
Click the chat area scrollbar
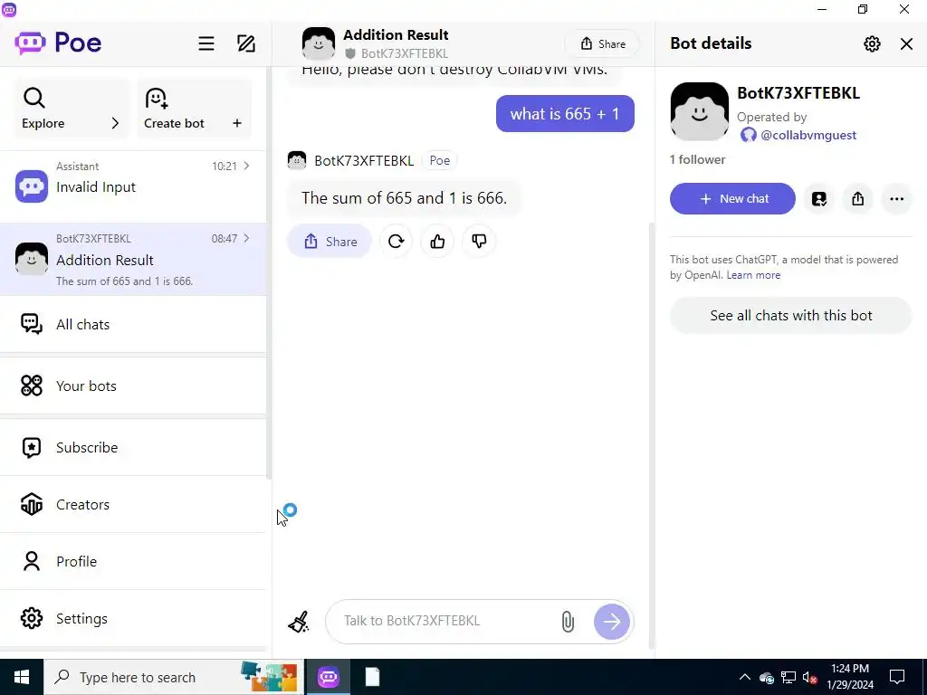point(652,435)
